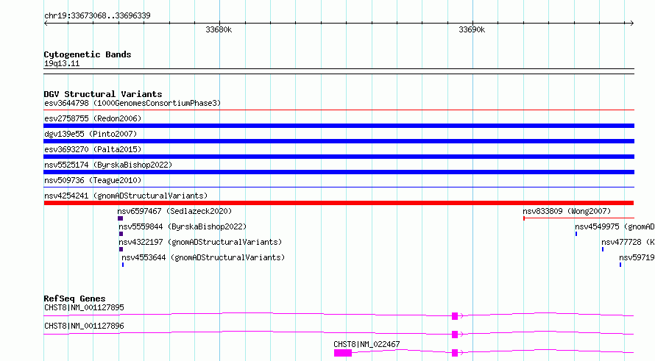Viewport: 655px width, 361px height.
Task: Click the nsv509736 (Teague2010) label
Action: point(93,180)
